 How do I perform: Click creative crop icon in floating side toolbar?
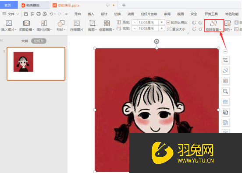(225, 81)
